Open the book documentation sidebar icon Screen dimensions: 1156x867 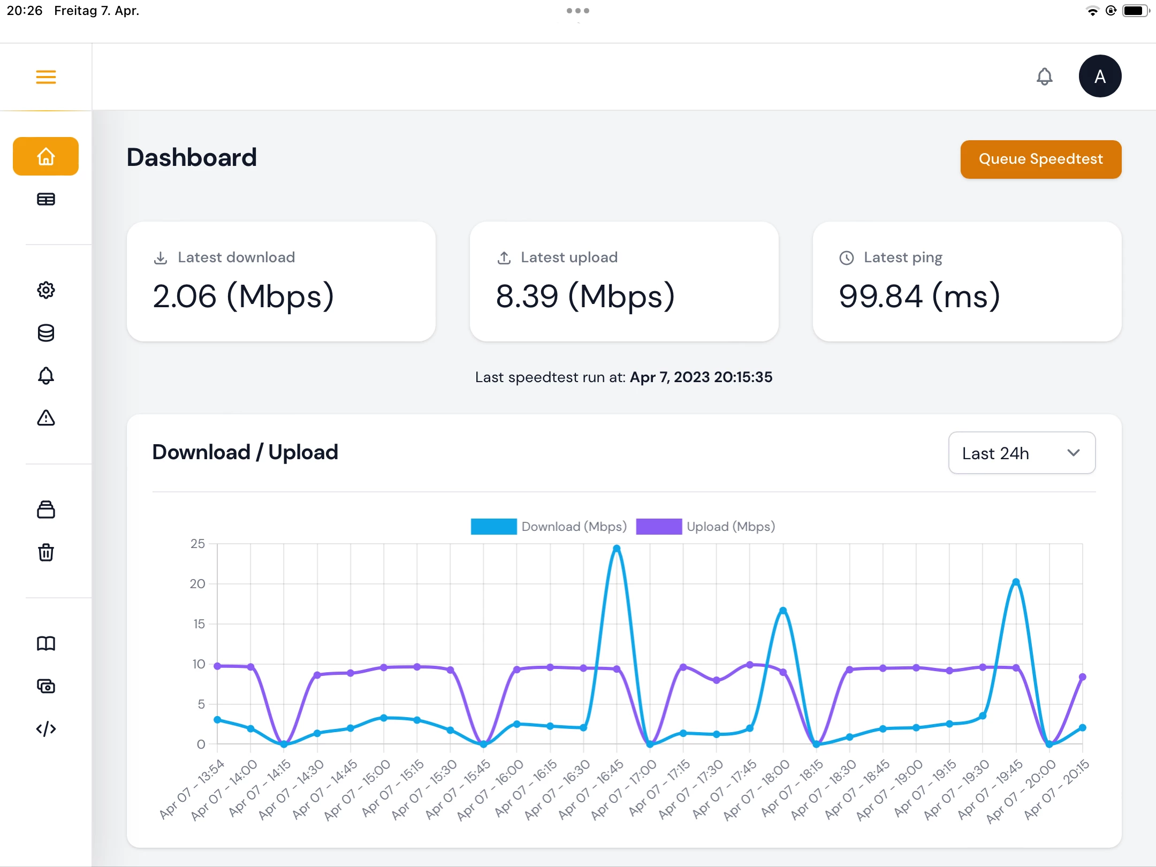pyautogui.click(x=46, y=643)
